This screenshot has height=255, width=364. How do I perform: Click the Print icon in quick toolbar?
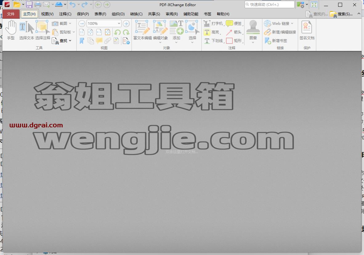point(38,5)
